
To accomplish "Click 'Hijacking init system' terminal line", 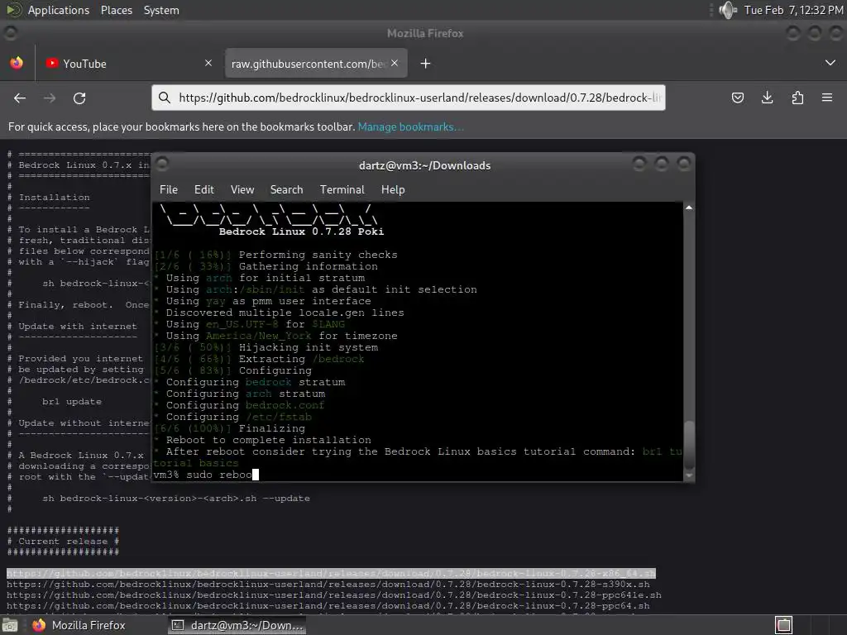I will [x=309, y=347].
